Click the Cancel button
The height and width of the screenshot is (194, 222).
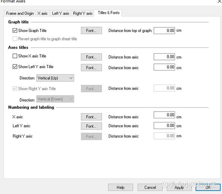(x=150, y=187)
